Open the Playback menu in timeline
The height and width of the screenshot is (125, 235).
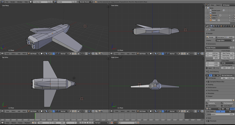pos(28,123)
